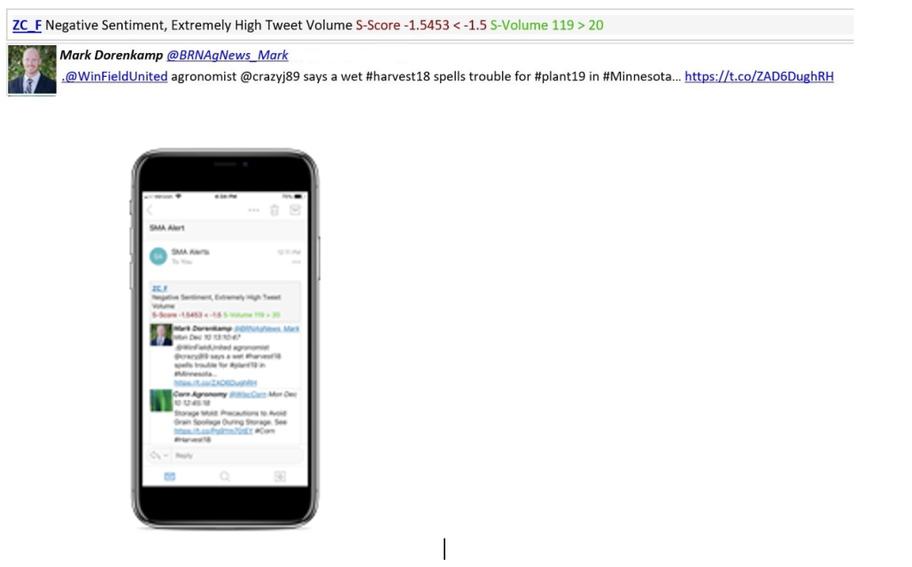Viewport: 912px width, 567px height.
Task: Tap the back arrow in phone mail app
Action: [150, 210]
